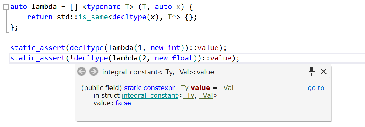
Task: Click the _Val link after equals sign
Action: coord(227,88)
